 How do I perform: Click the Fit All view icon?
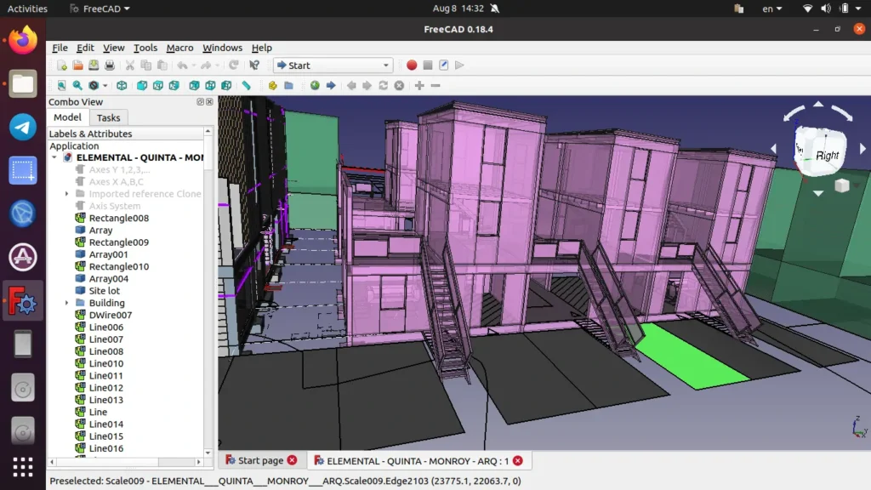coord(61,86)
